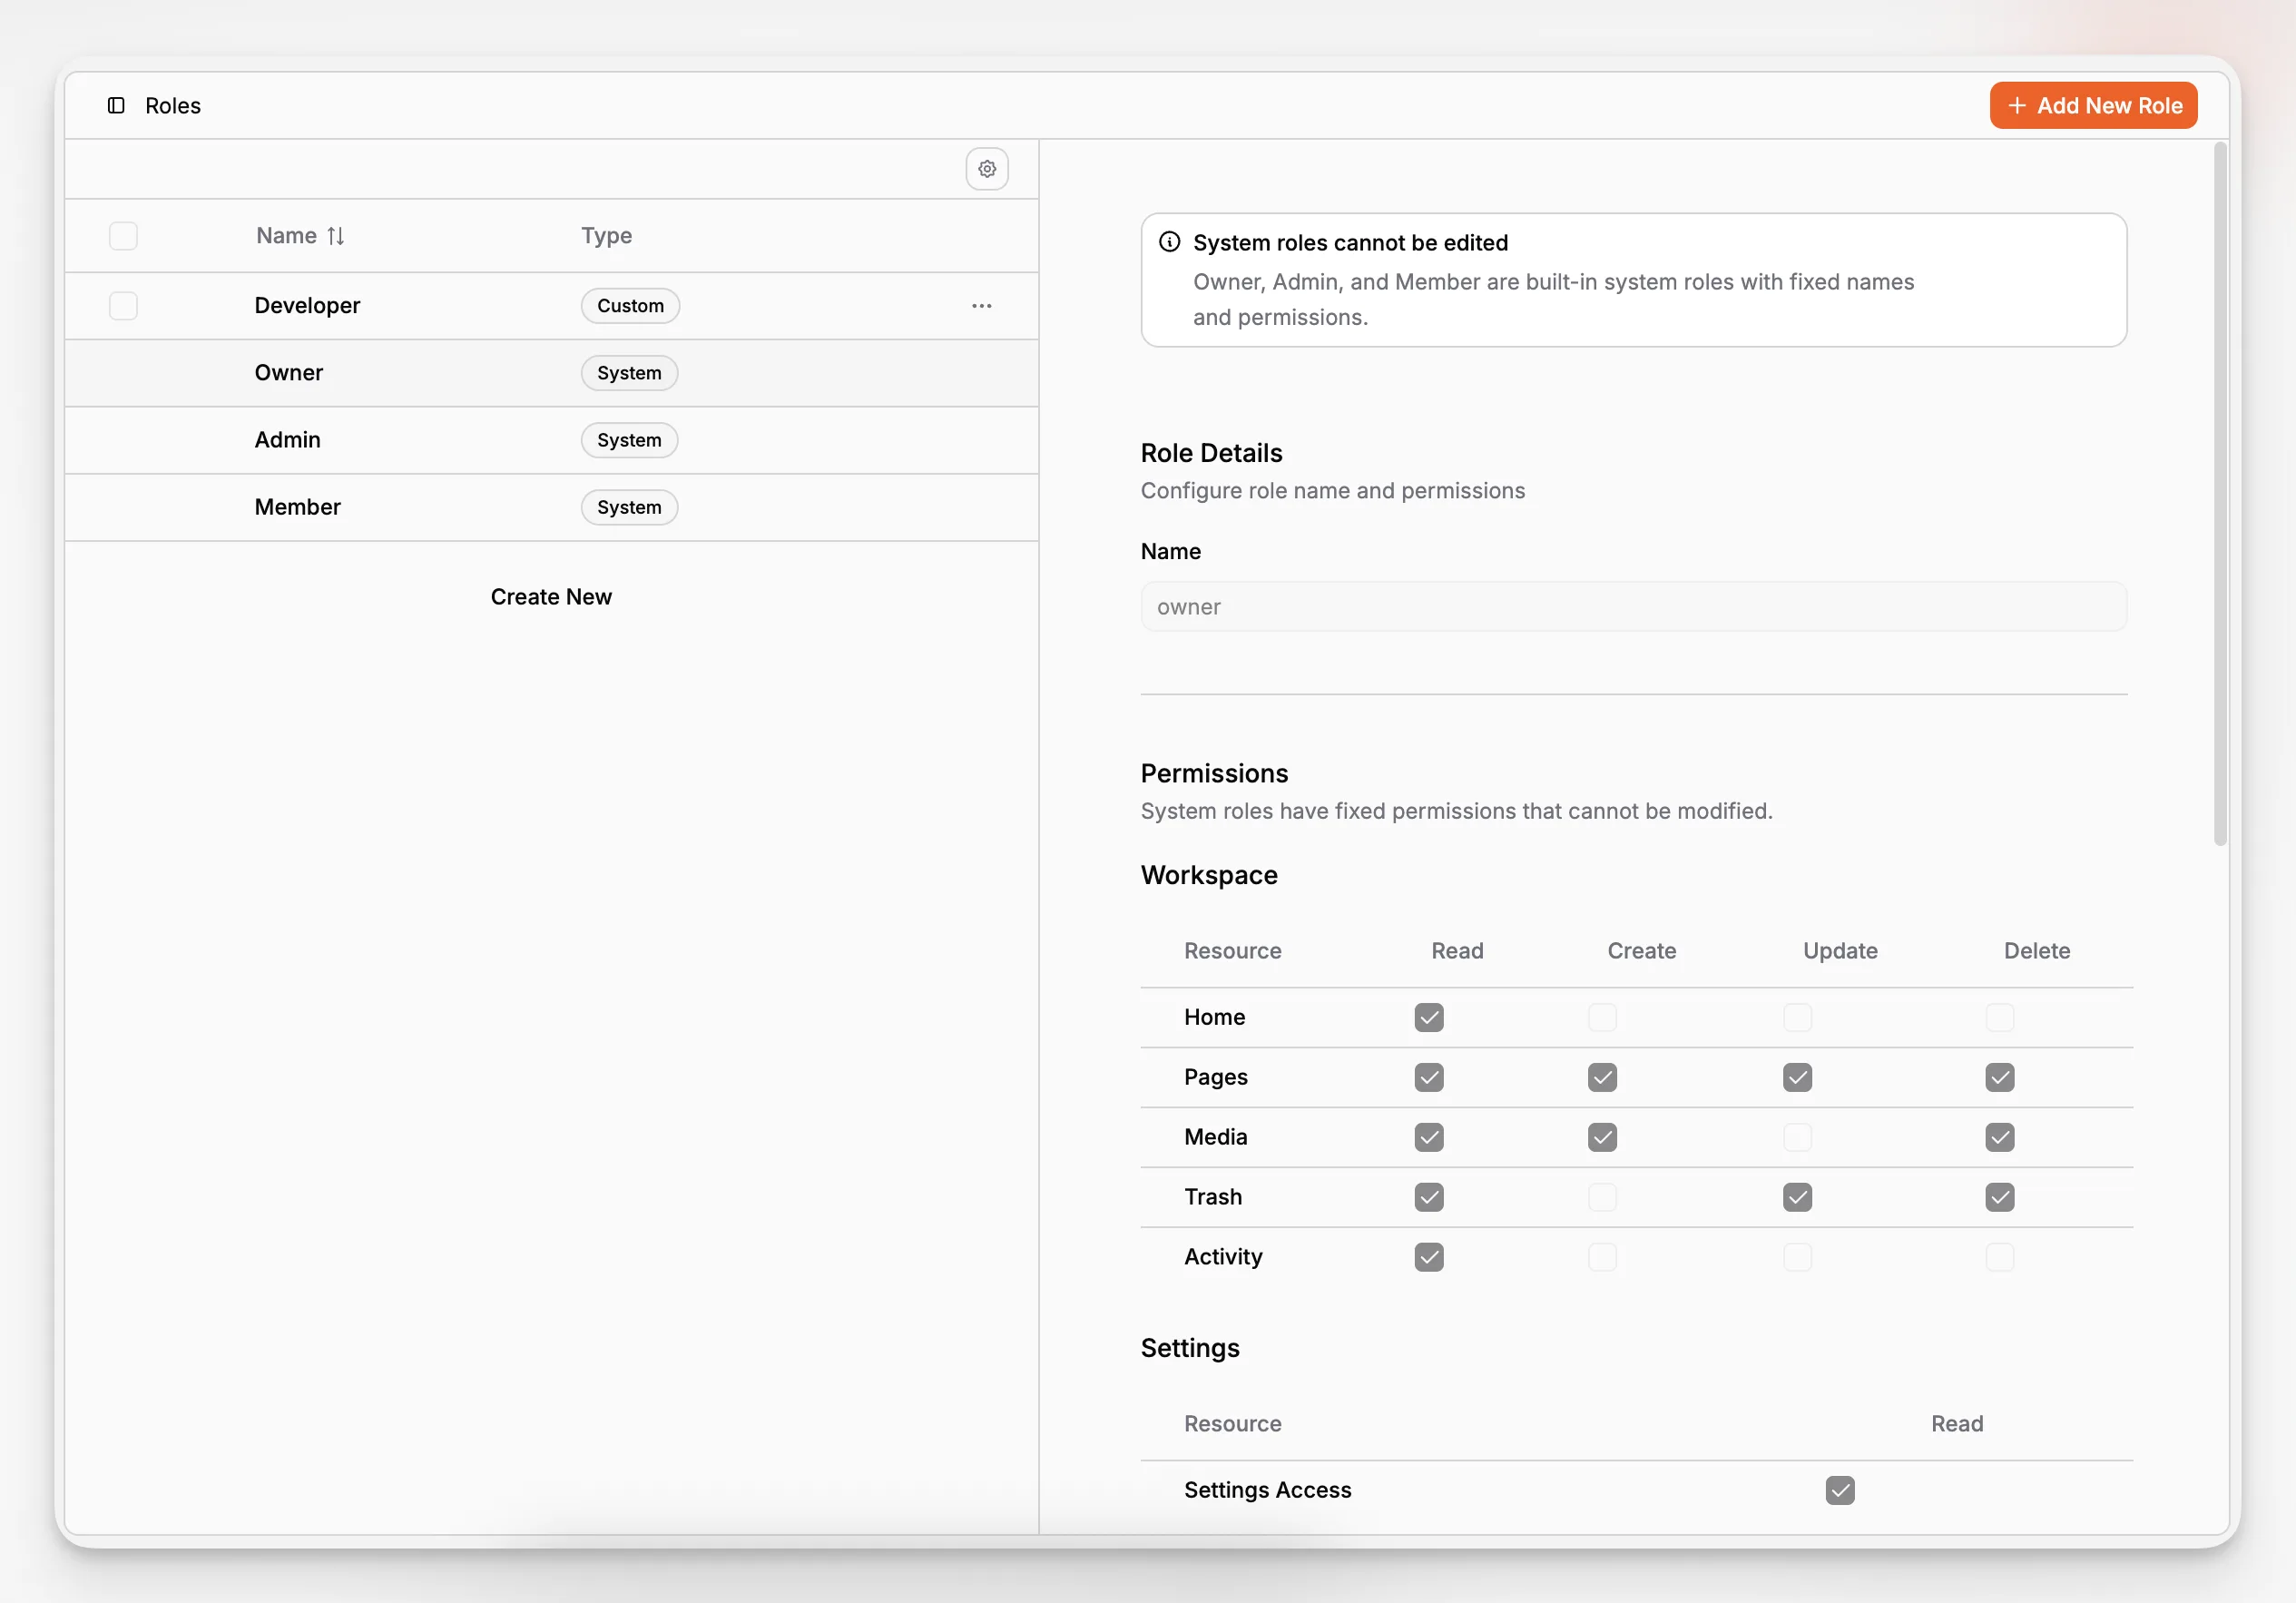The image size is (2296, 1603).
Task: Select the Owner role row
Action: (551, 373)
